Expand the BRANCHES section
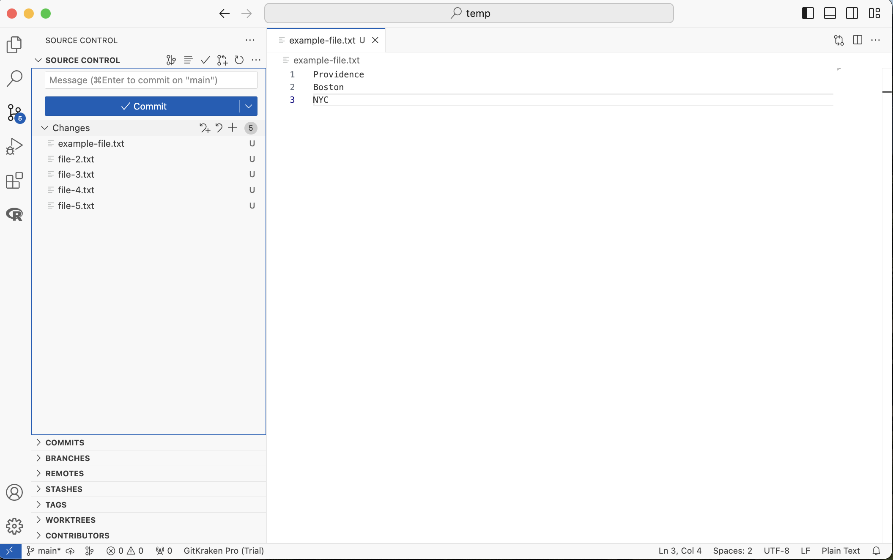This screenshot has height=560, width=893. tap(68, 458)
